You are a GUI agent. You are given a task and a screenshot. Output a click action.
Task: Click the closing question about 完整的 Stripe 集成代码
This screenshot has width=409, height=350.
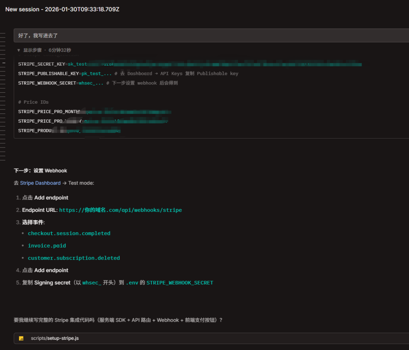coord(118,320)
